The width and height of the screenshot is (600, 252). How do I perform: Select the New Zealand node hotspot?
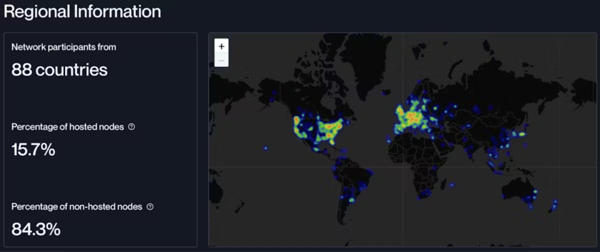(554, 204)
